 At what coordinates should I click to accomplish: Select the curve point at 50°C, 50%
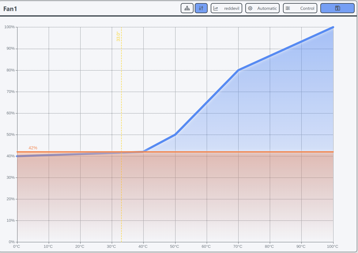click(175, 135)
